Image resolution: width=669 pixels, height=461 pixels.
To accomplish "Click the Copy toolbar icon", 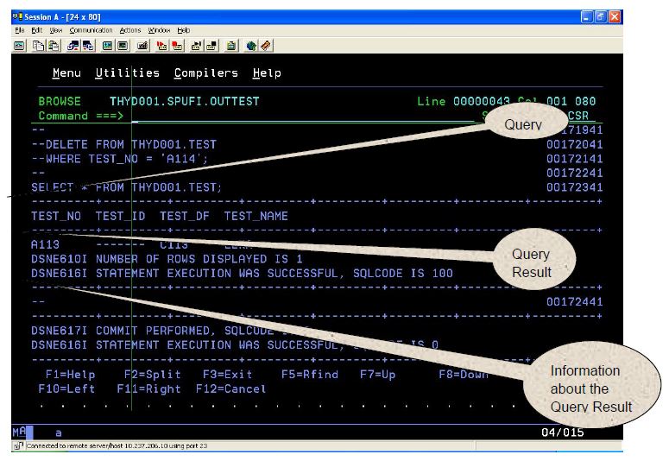I will (38, 46).
